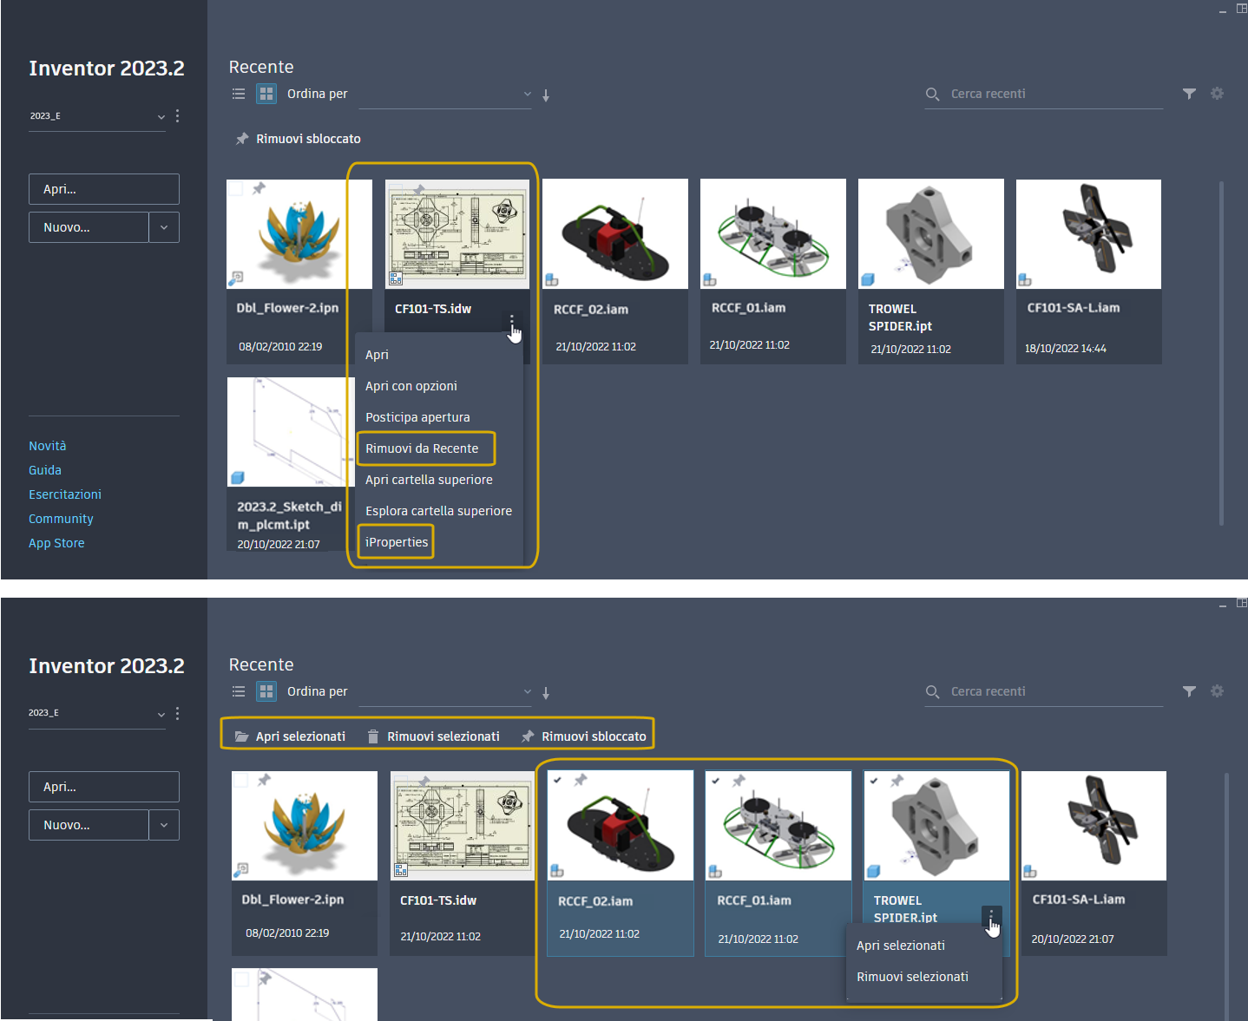
Task: Open the settings gear in the upper window
Action: (x=1217, y=94)
